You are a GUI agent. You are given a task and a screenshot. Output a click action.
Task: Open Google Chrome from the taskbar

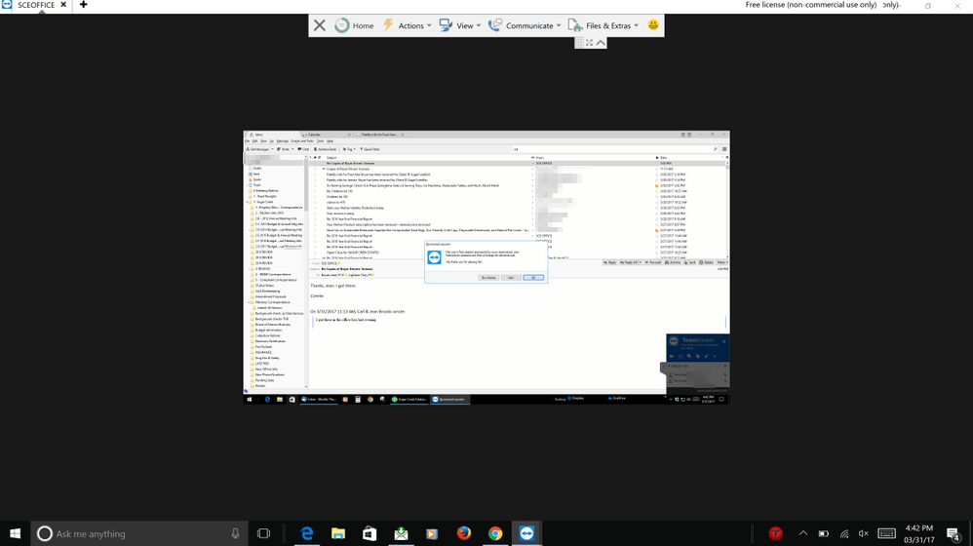(495, 533)
